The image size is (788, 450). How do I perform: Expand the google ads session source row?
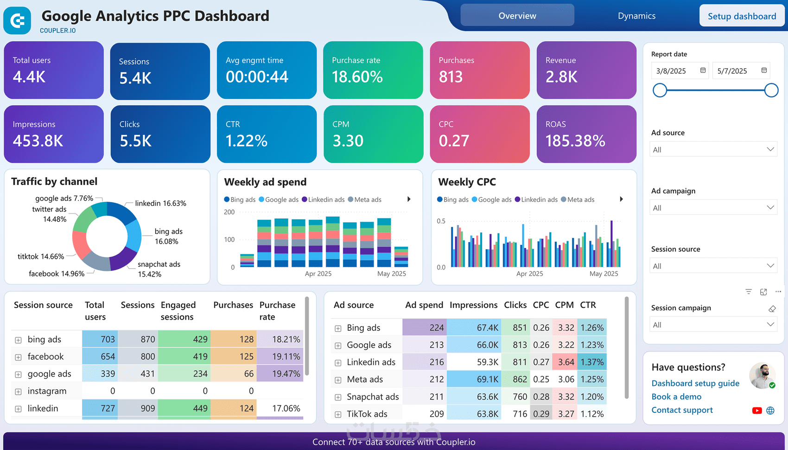(18, 374)
